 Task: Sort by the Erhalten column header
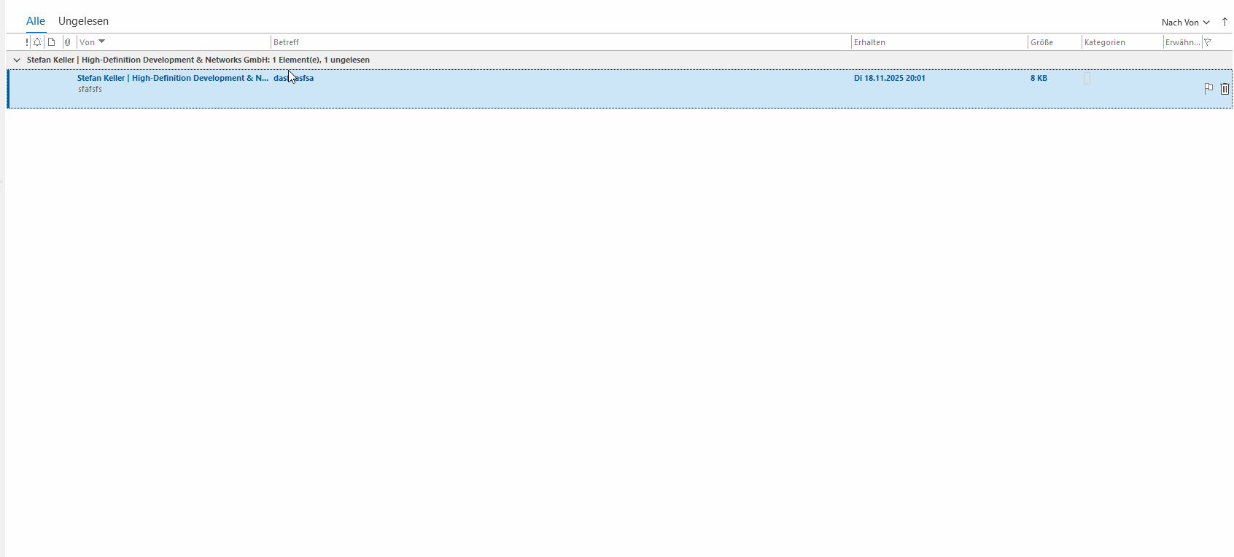869,42
